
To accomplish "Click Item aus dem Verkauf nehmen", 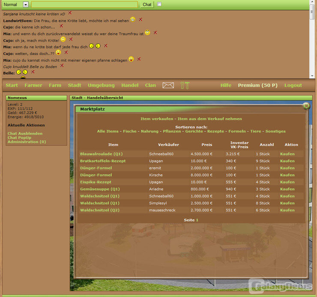I will tap(209, 119).
